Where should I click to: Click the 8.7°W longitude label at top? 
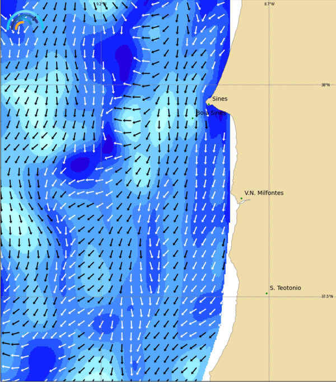coord(269,4)
